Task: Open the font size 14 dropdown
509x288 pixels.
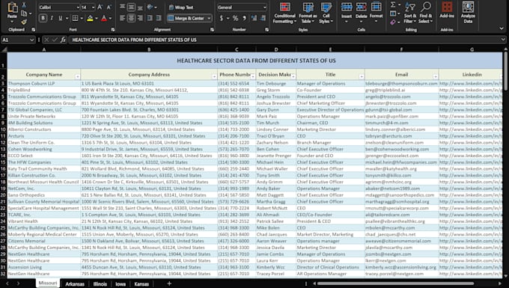Action: 93,7
